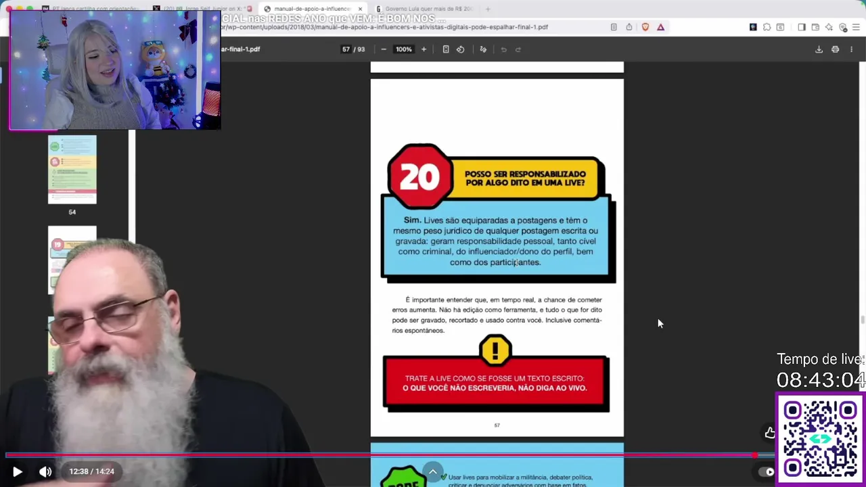This screenshot has width=866, height=487.
Task: Click text 'POSSO SER RESPONSABILIZADO POR ALGO DITO'
Action: coord(525,178)
